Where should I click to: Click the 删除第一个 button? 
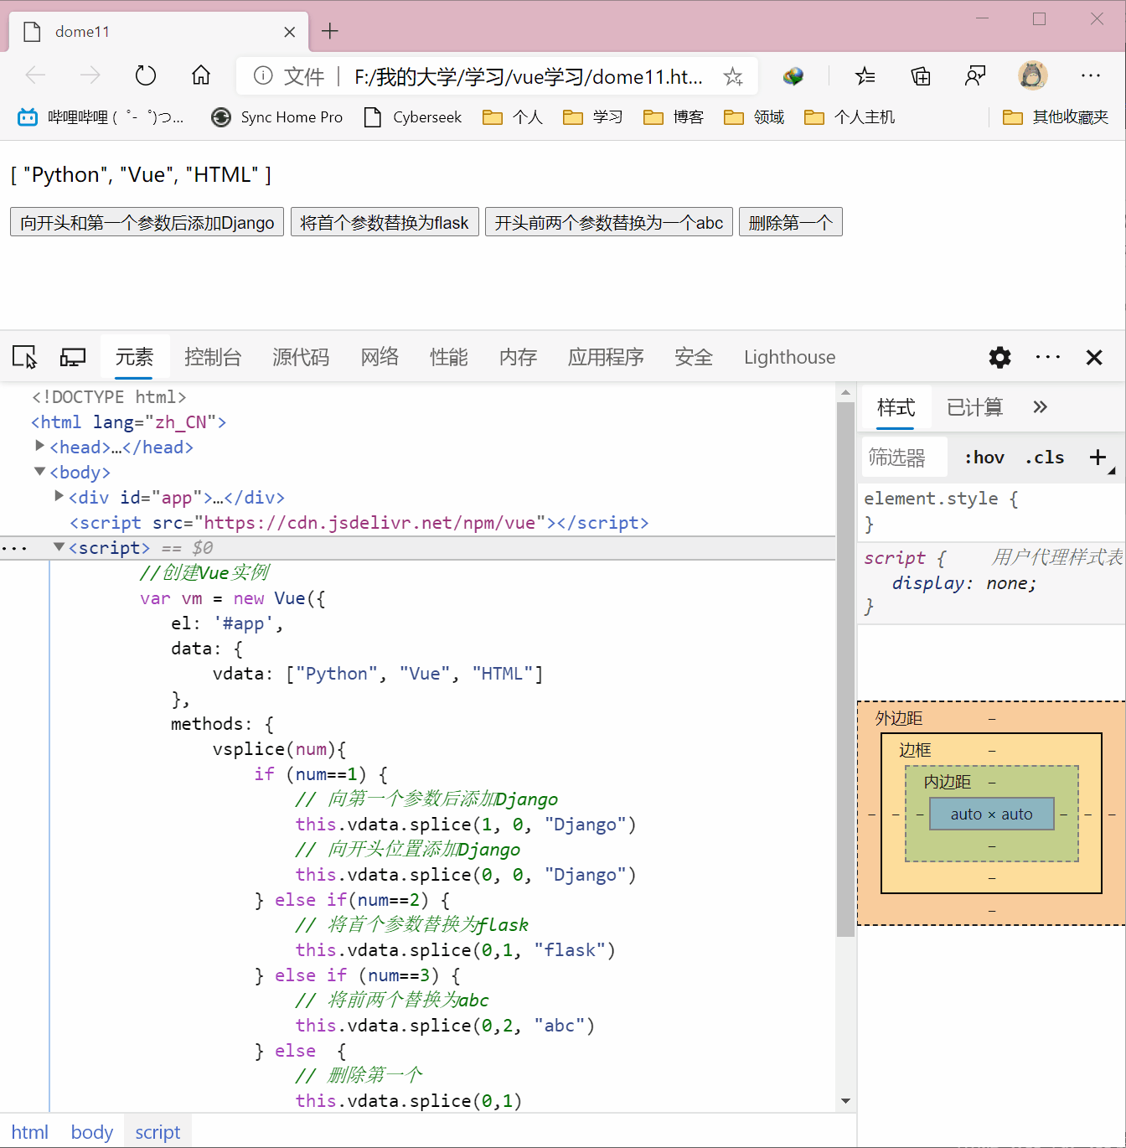(790, 222)
